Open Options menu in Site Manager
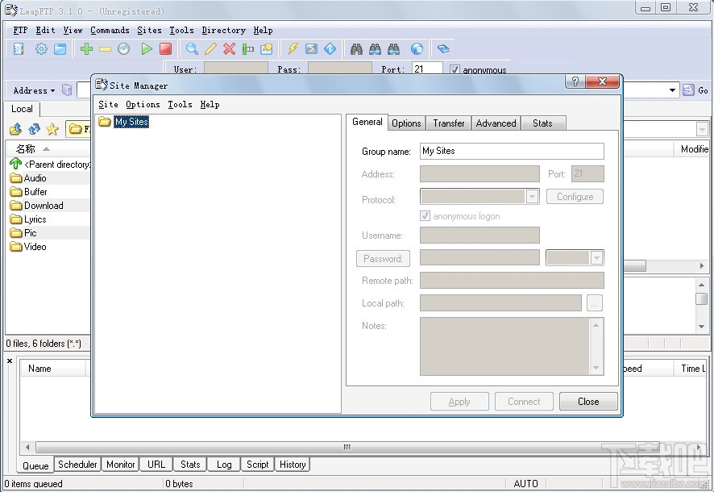The image size is (714, 492). tap(143, 104)
